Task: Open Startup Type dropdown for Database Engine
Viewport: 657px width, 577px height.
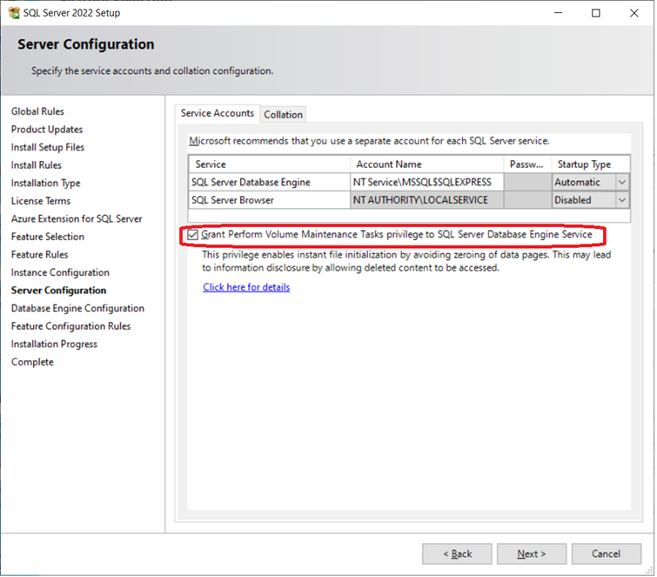Action: point(623,183)
